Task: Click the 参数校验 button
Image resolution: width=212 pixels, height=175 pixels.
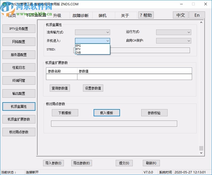Action: point(154,113)
